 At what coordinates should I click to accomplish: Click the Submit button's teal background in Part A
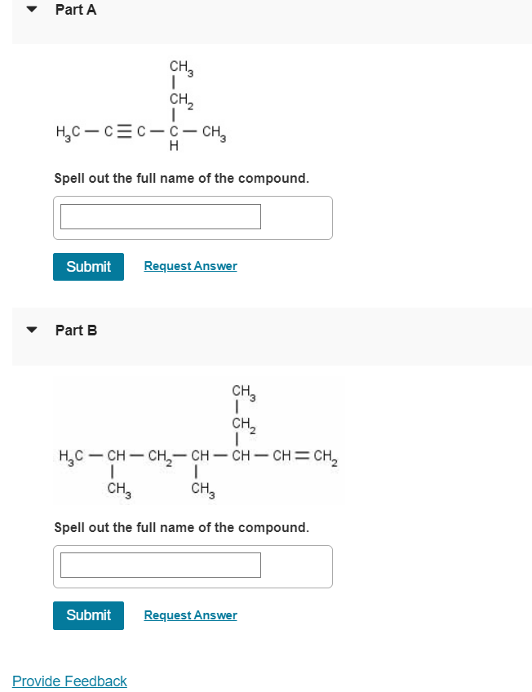[88, 266]
